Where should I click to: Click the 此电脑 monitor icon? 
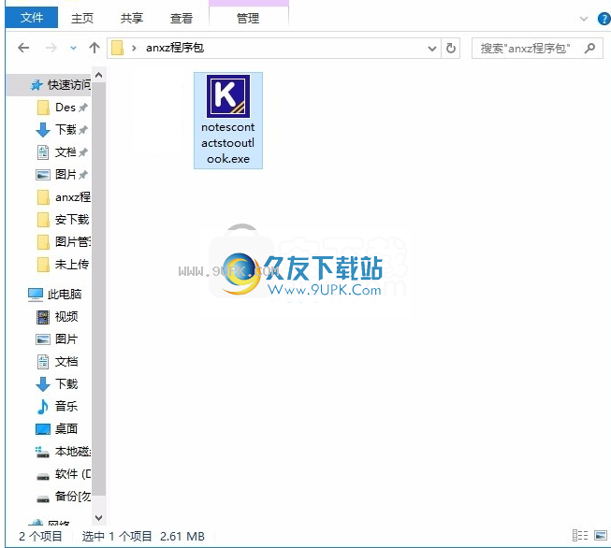pyautogui.click(x=36, y=295)
